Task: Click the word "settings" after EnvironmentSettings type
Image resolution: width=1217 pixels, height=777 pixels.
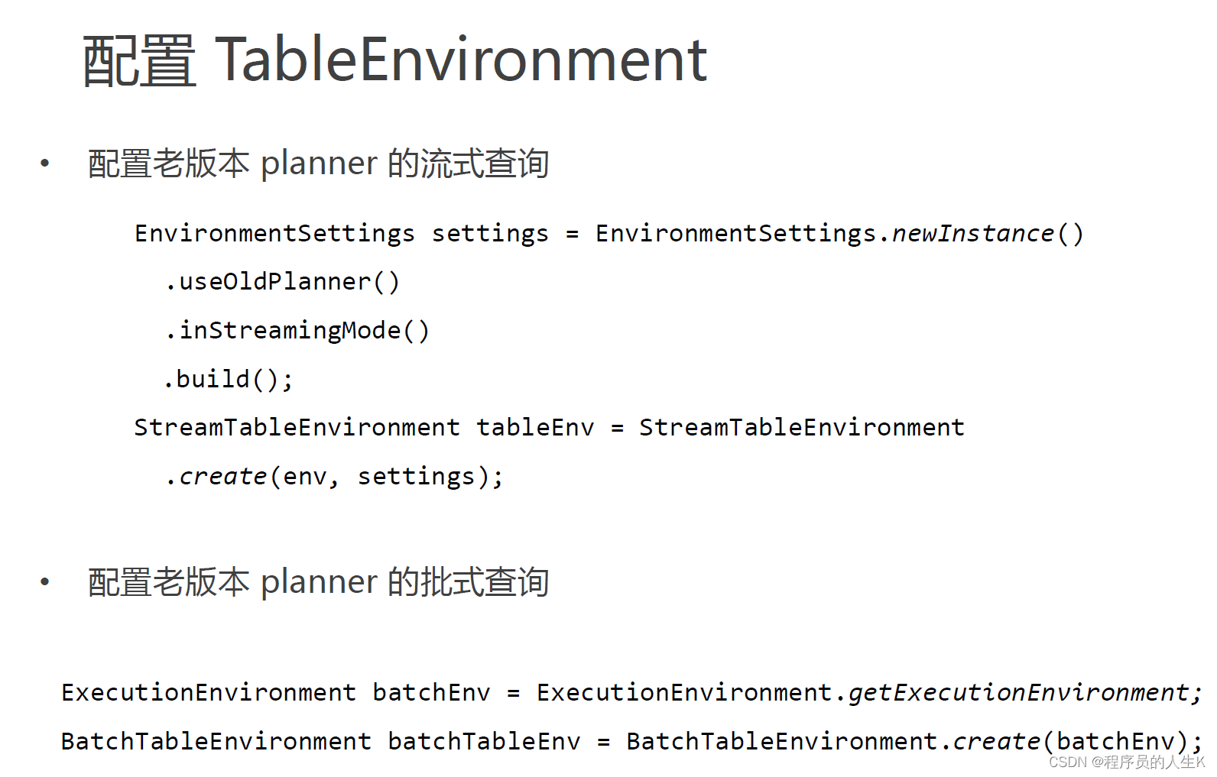Action: click(x=490, y=233)
